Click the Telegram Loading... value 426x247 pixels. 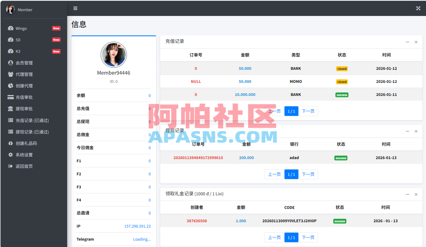point(142,239)
